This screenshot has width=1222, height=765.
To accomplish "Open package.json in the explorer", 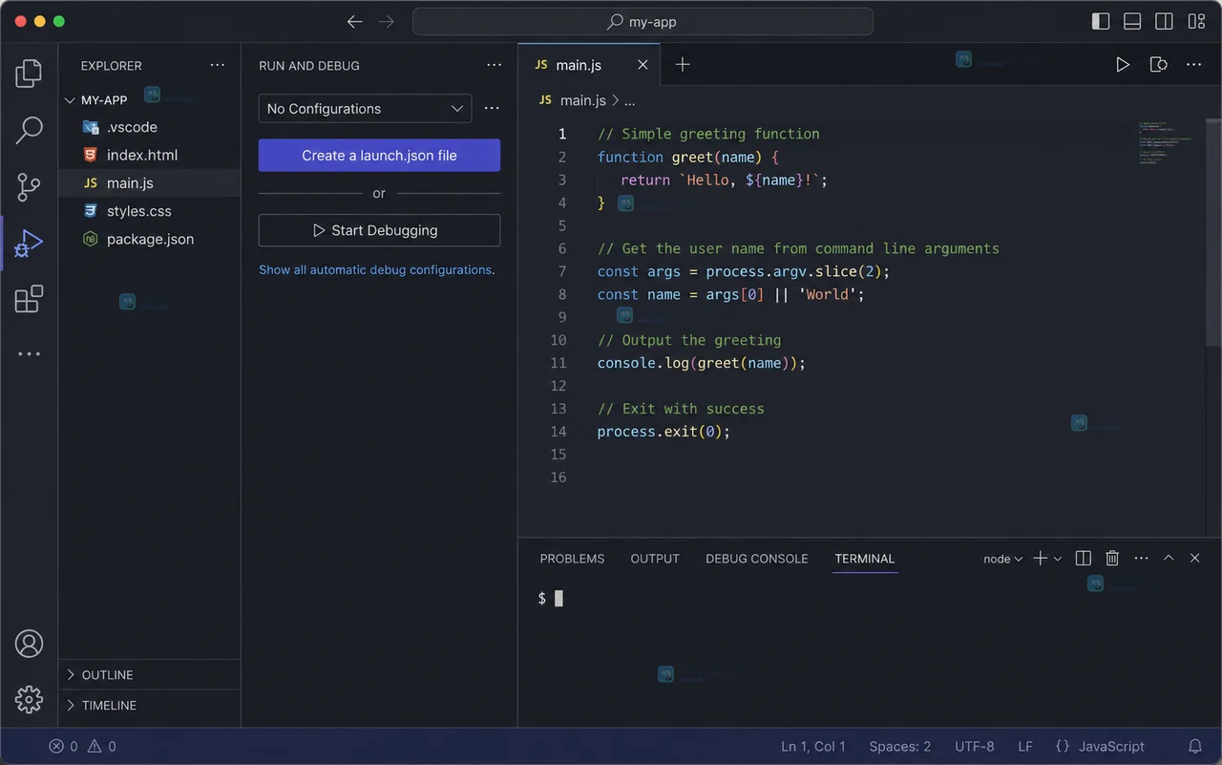I will point(150,239).
